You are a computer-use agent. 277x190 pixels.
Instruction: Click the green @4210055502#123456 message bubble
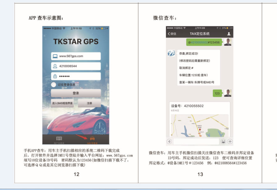(205, 42)
